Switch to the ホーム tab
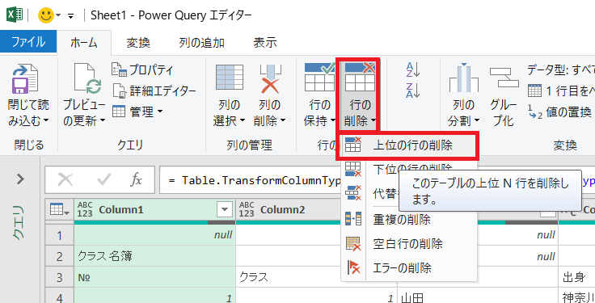Screen dimensions: 595x303 pyautogui.click(x=84, y=43)
